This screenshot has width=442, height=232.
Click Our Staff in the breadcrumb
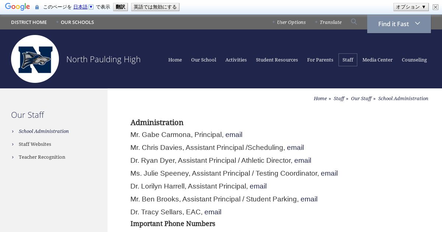361,98
